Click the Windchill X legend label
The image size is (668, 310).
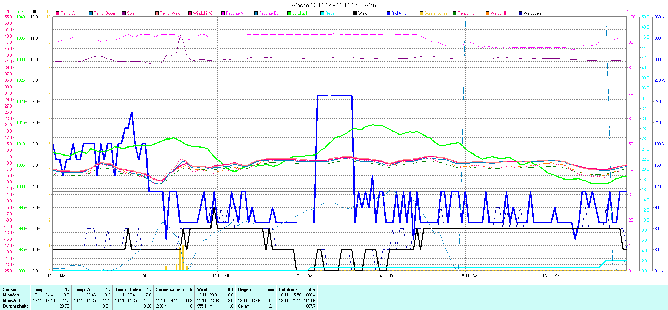tap(202, 13)
